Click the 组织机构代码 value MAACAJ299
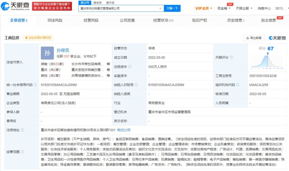The width and height of the screenshot is (289, 171). click(x=259, y=85)
